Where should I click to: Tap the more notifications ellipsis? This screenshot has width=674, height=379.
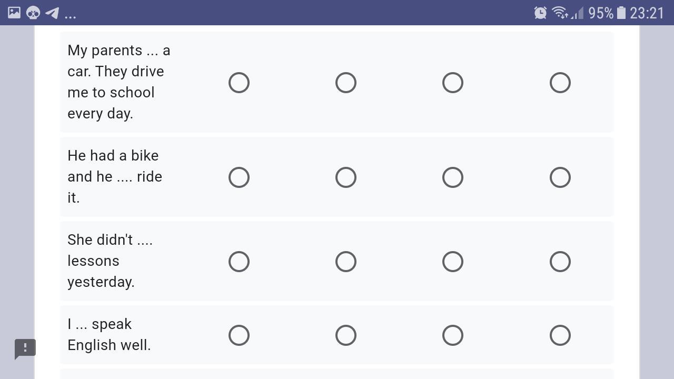tap(71, 16)
